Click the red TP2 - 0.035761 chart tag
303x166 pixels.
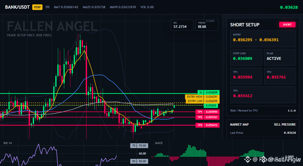click(207, 117)
